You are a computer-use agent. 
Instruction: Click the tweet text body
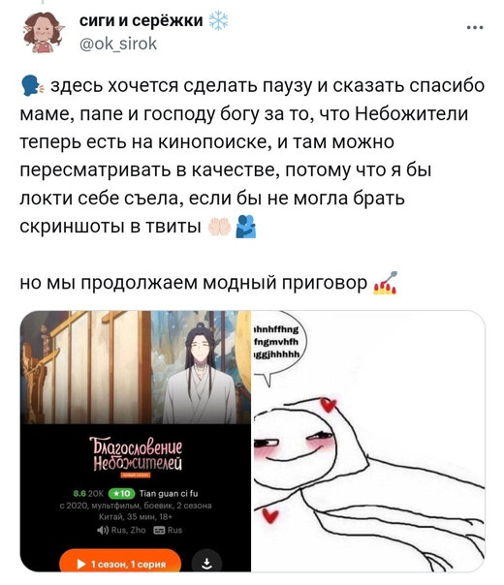252,184
